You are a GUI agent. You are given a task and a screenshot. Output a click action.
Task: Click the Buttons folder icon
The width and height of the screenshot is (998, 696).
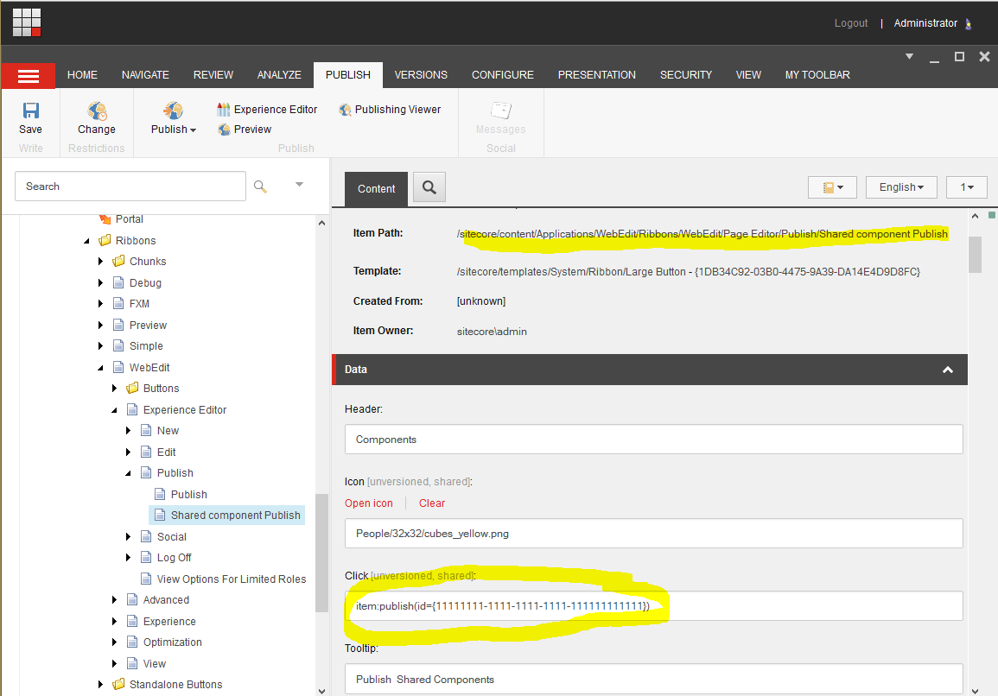click(132, 388)
